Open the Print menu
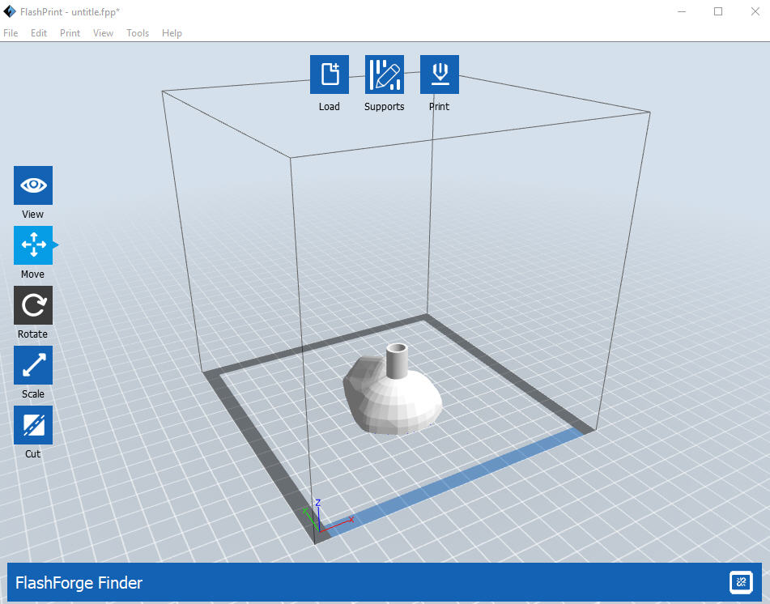The image size is (770, 604). coord(70,33)
